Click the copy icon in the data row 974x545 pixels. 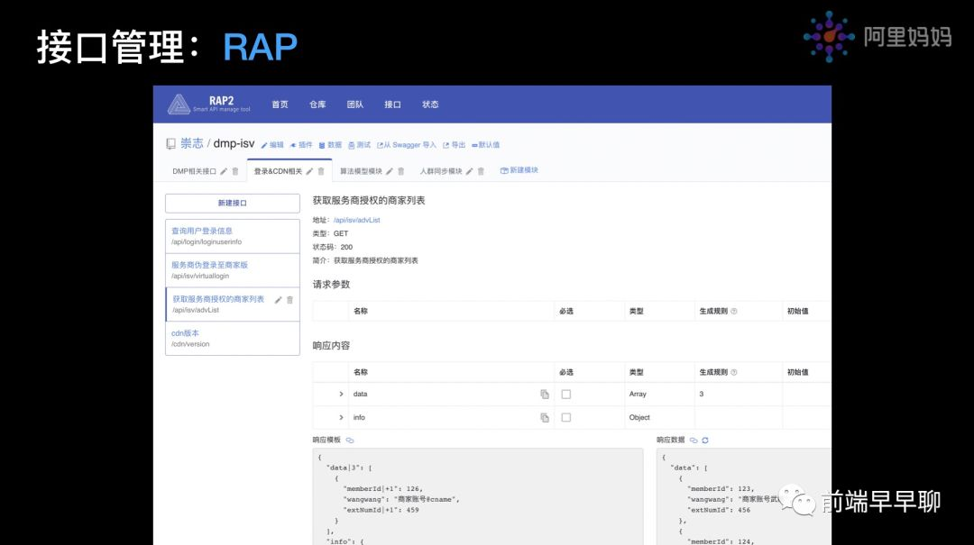(545, 395)
